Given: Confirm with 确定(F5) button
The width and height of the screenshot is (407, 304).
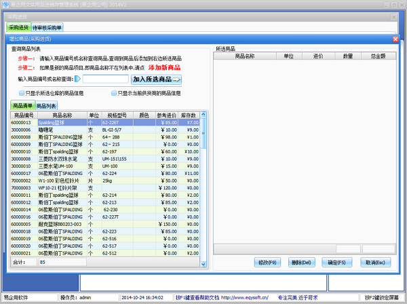Looking at the screenshot, I should tap(336, 263).
